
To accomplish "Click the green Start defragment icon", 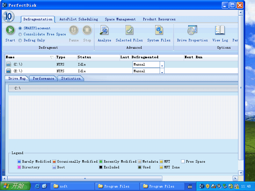I will [10, 30].
